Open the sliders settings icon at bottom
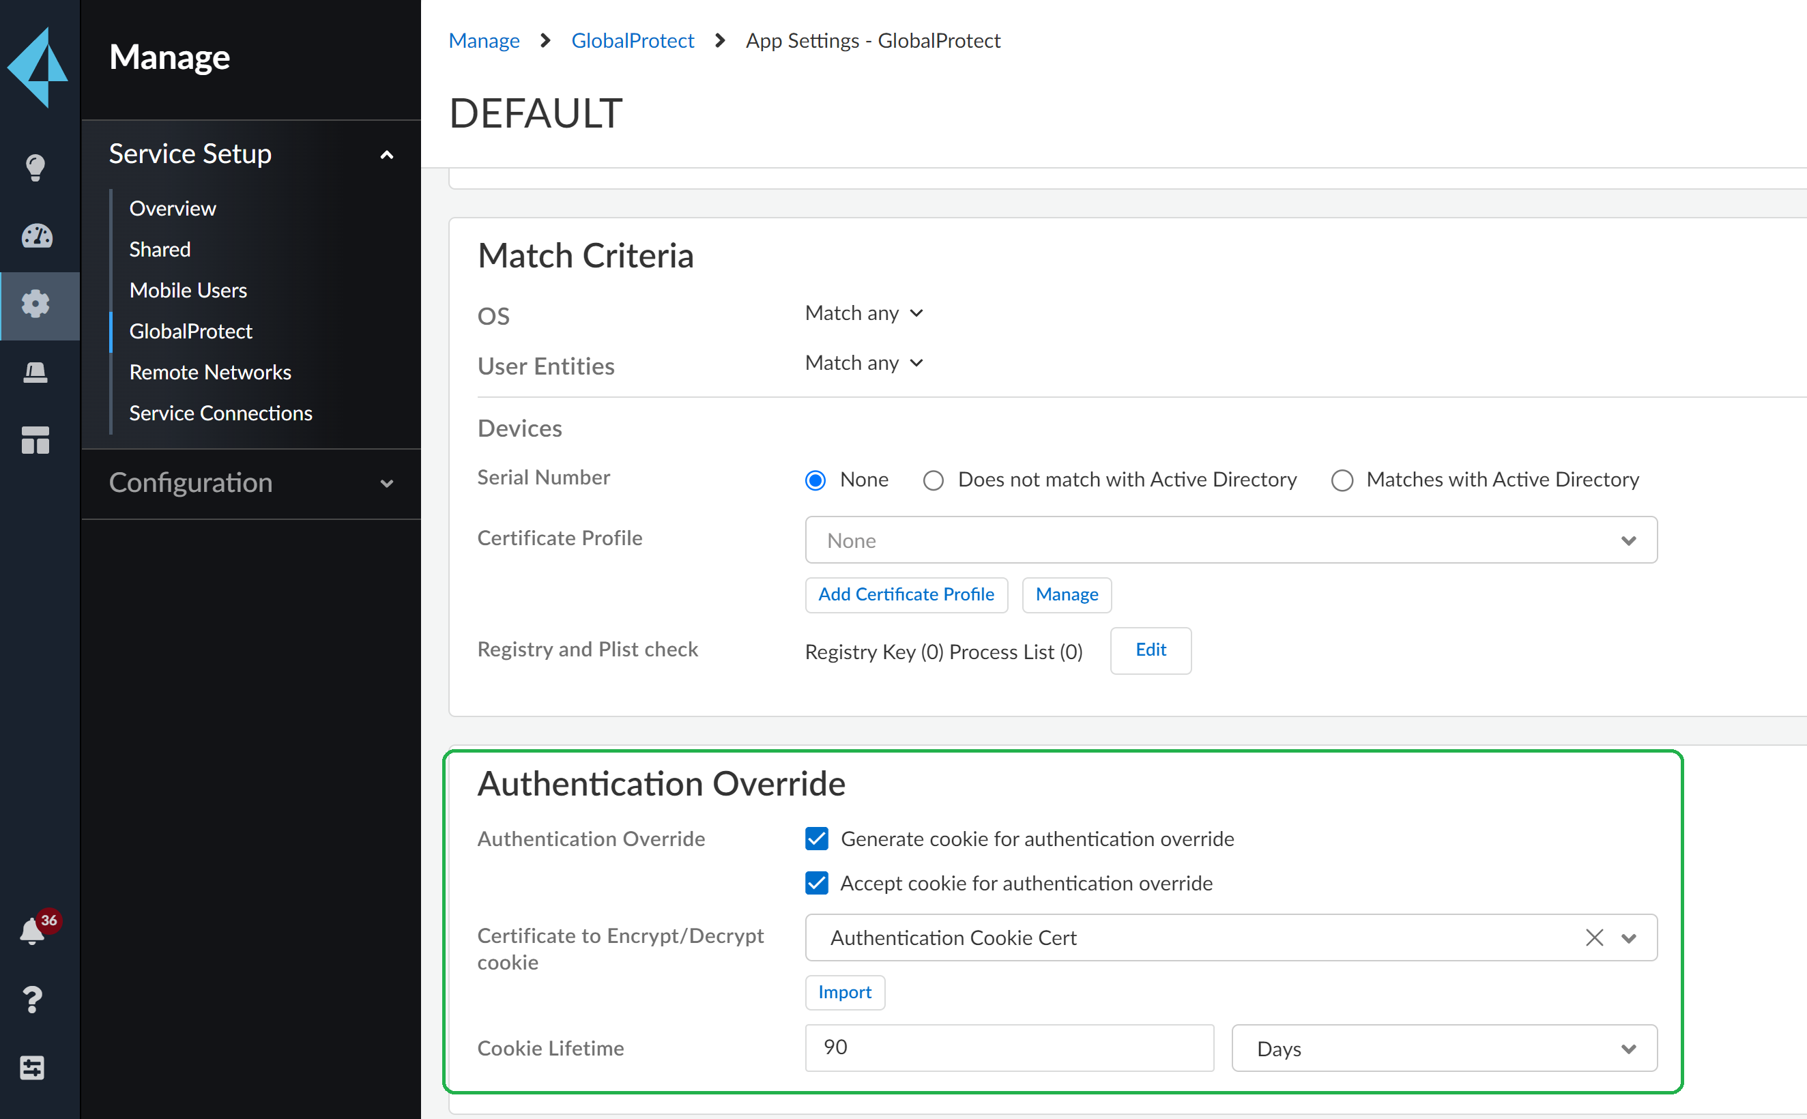This screenshot has width=1807, height=1119. 33,1068
